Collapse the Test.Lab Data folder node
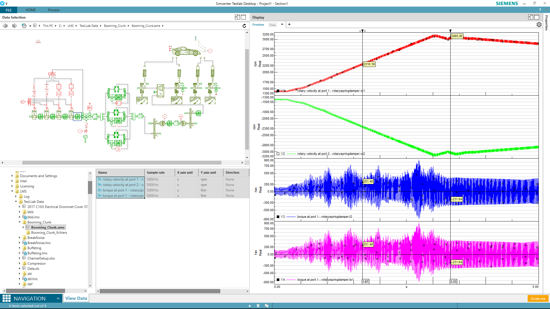The image size is (550, 309). [x=16, y=201]
